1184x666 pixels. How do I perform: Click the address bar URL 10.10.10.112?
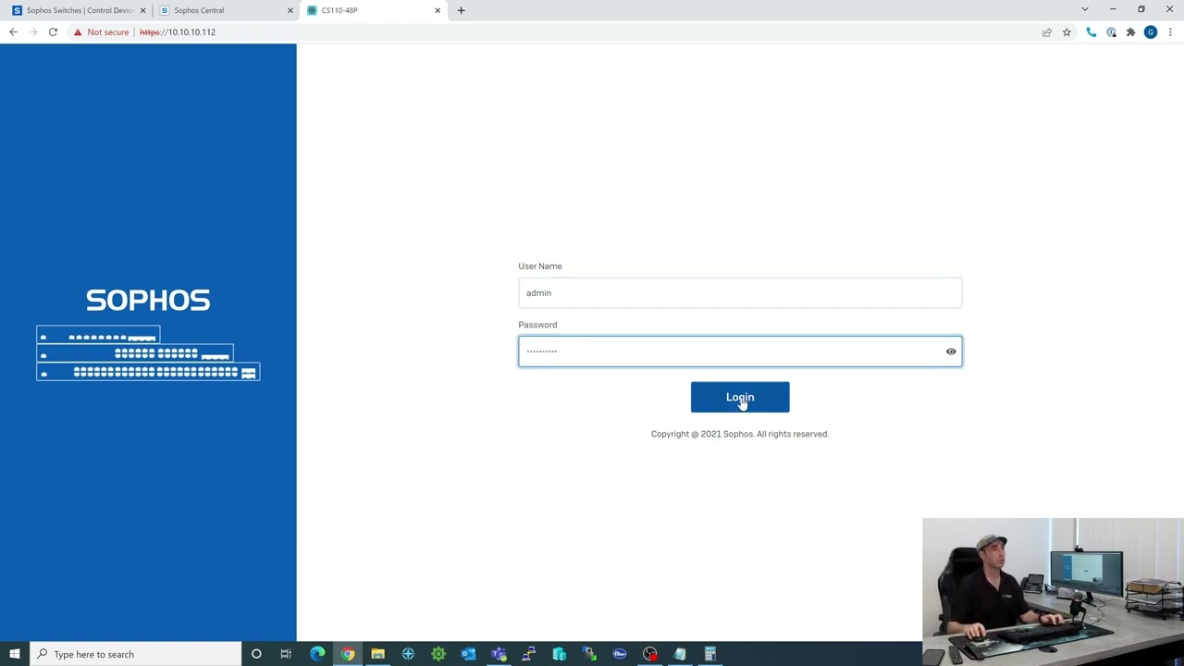coord(178,32)
